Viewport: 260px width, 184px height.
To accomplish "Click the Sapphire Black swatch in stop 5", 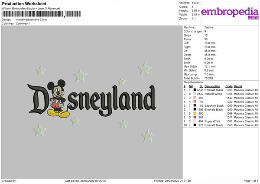I will [x=195, y=105].
